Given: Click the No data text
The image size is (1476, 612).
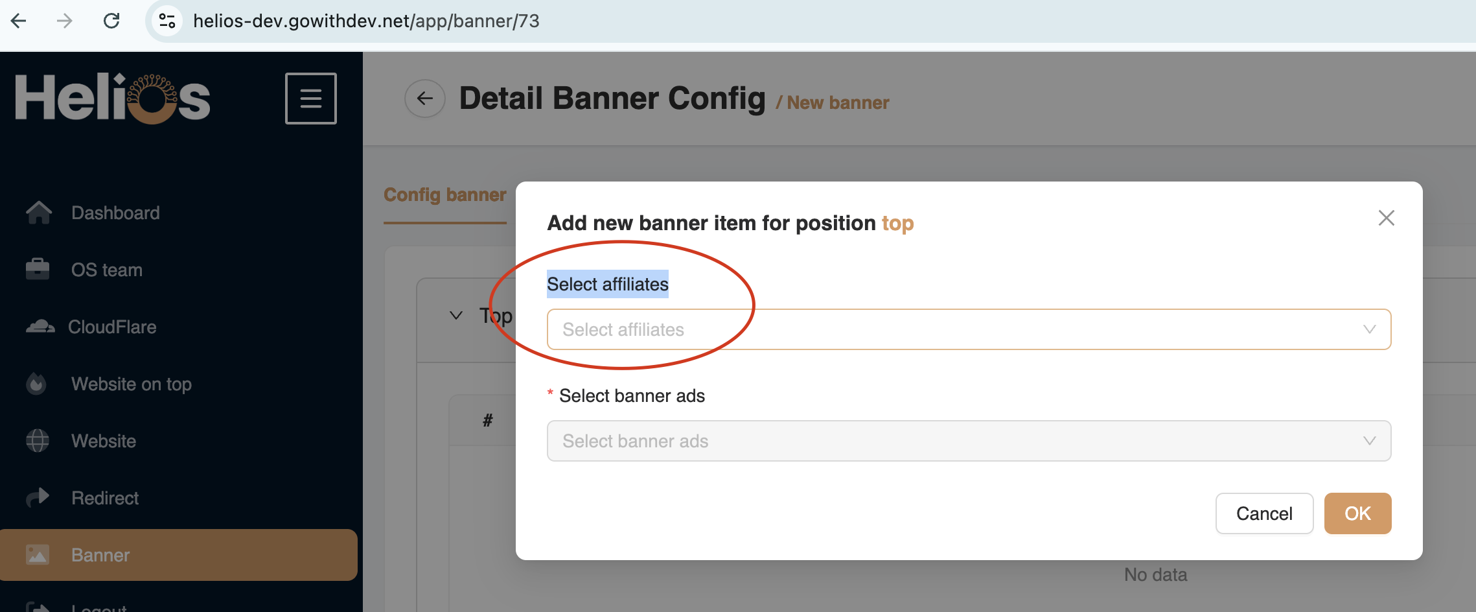Looking at the screenshot, I should click(x=1155, y=574).
